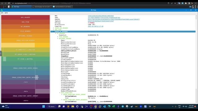Click the PE Tree app logo icon

point(2,10)
